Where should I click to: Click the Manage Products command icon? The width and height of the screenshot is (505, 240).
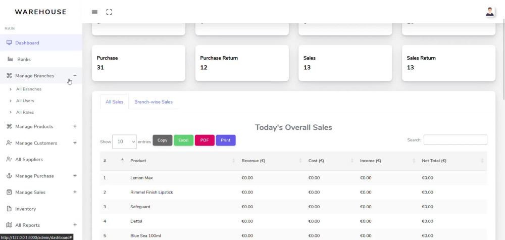9,126
